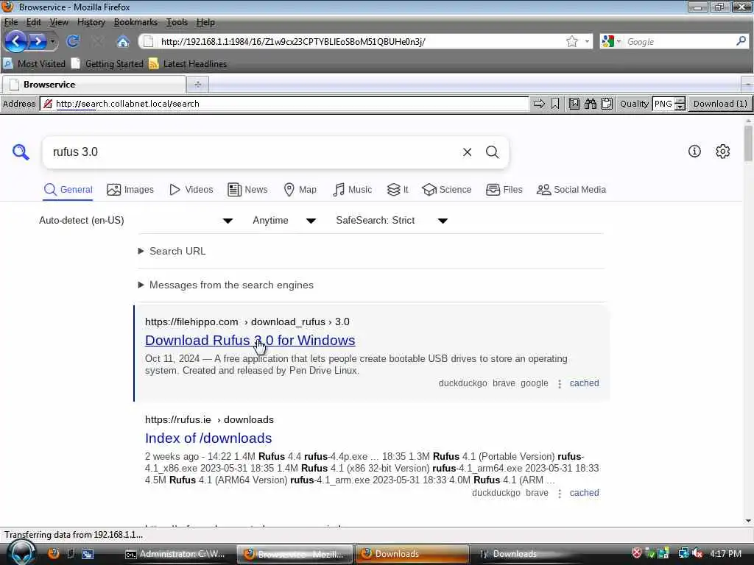This screenshot has height=565, width=754.
Task: Select the Map search category
Action: pos(300,190)
